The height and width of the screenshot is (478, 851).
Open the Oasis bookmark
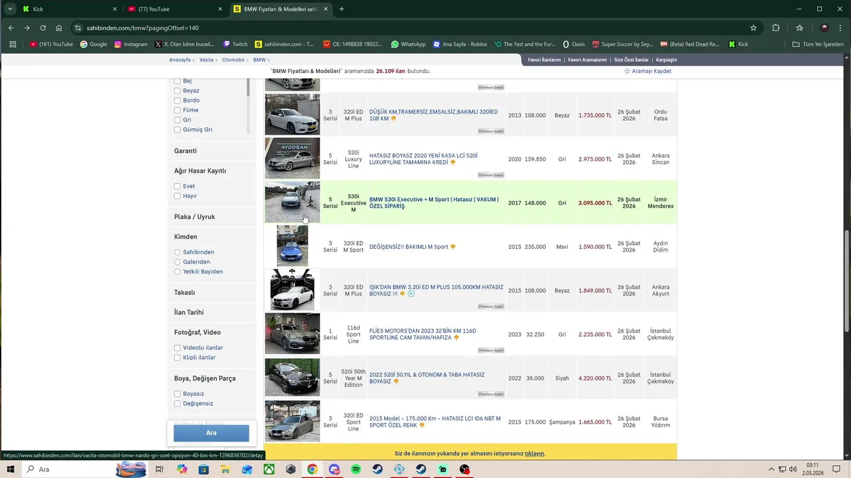click(573, 44)
